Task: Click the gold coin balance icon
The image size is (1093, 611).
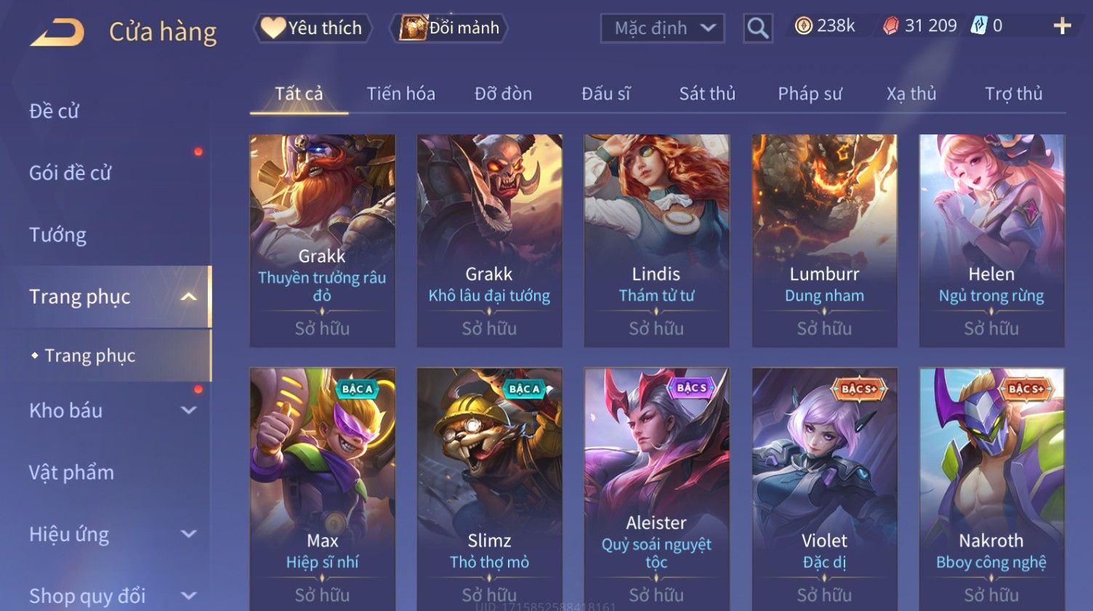Action: (803, 26)
